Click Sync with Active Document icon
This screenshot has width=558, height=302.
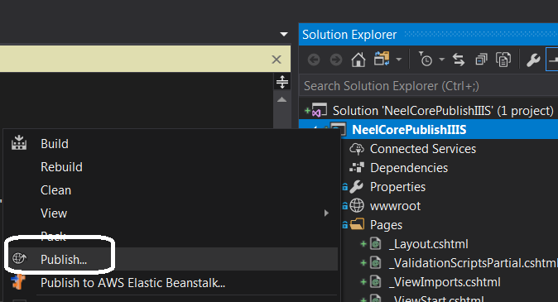pyautogui.click(x=459, y=60)
